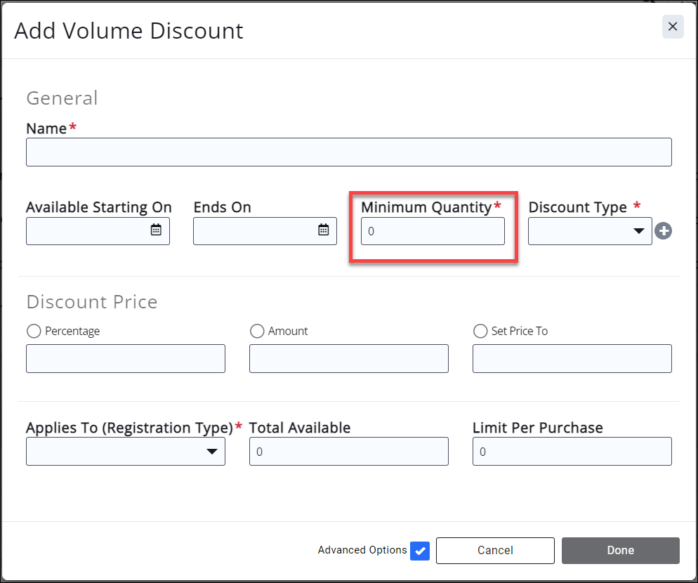The width and height of the screenshot is (698, 583).
Task: Open the Ends On calendar picker
Action: pyautogui.click(x=323, y=230)
